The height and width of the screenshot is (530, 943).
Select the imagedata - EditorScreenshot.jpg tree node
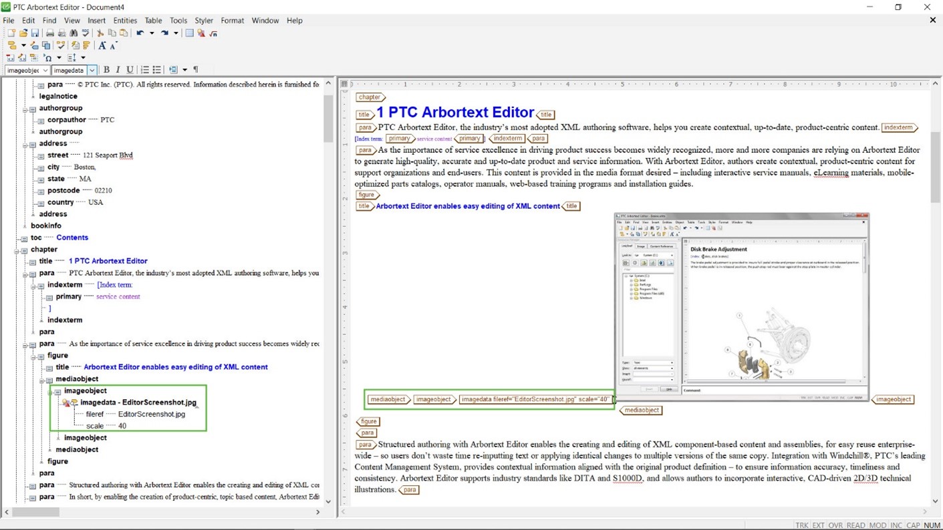pos(138,403)
